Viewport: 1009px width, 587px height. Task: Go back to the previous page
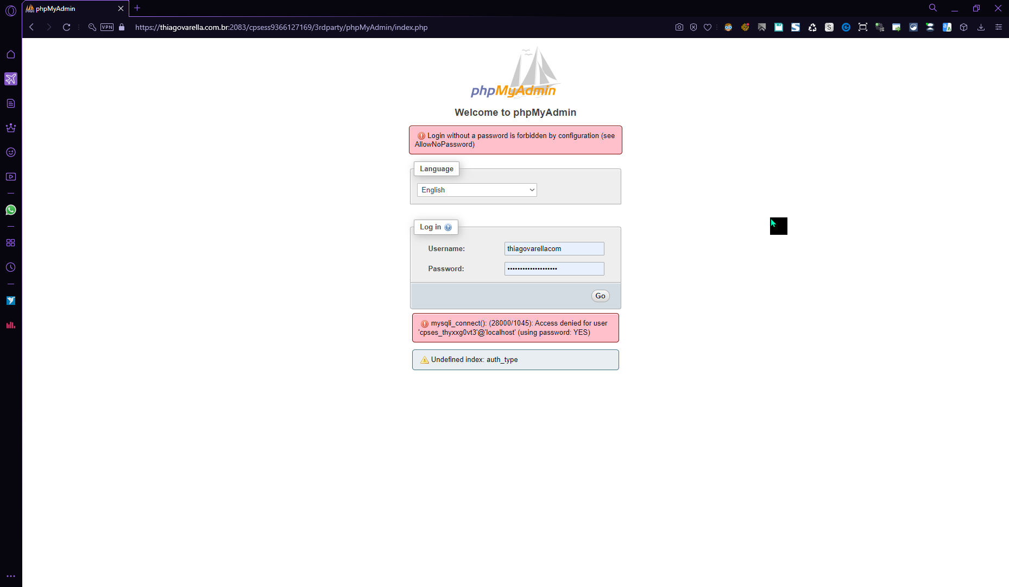[x=31, y=27]
